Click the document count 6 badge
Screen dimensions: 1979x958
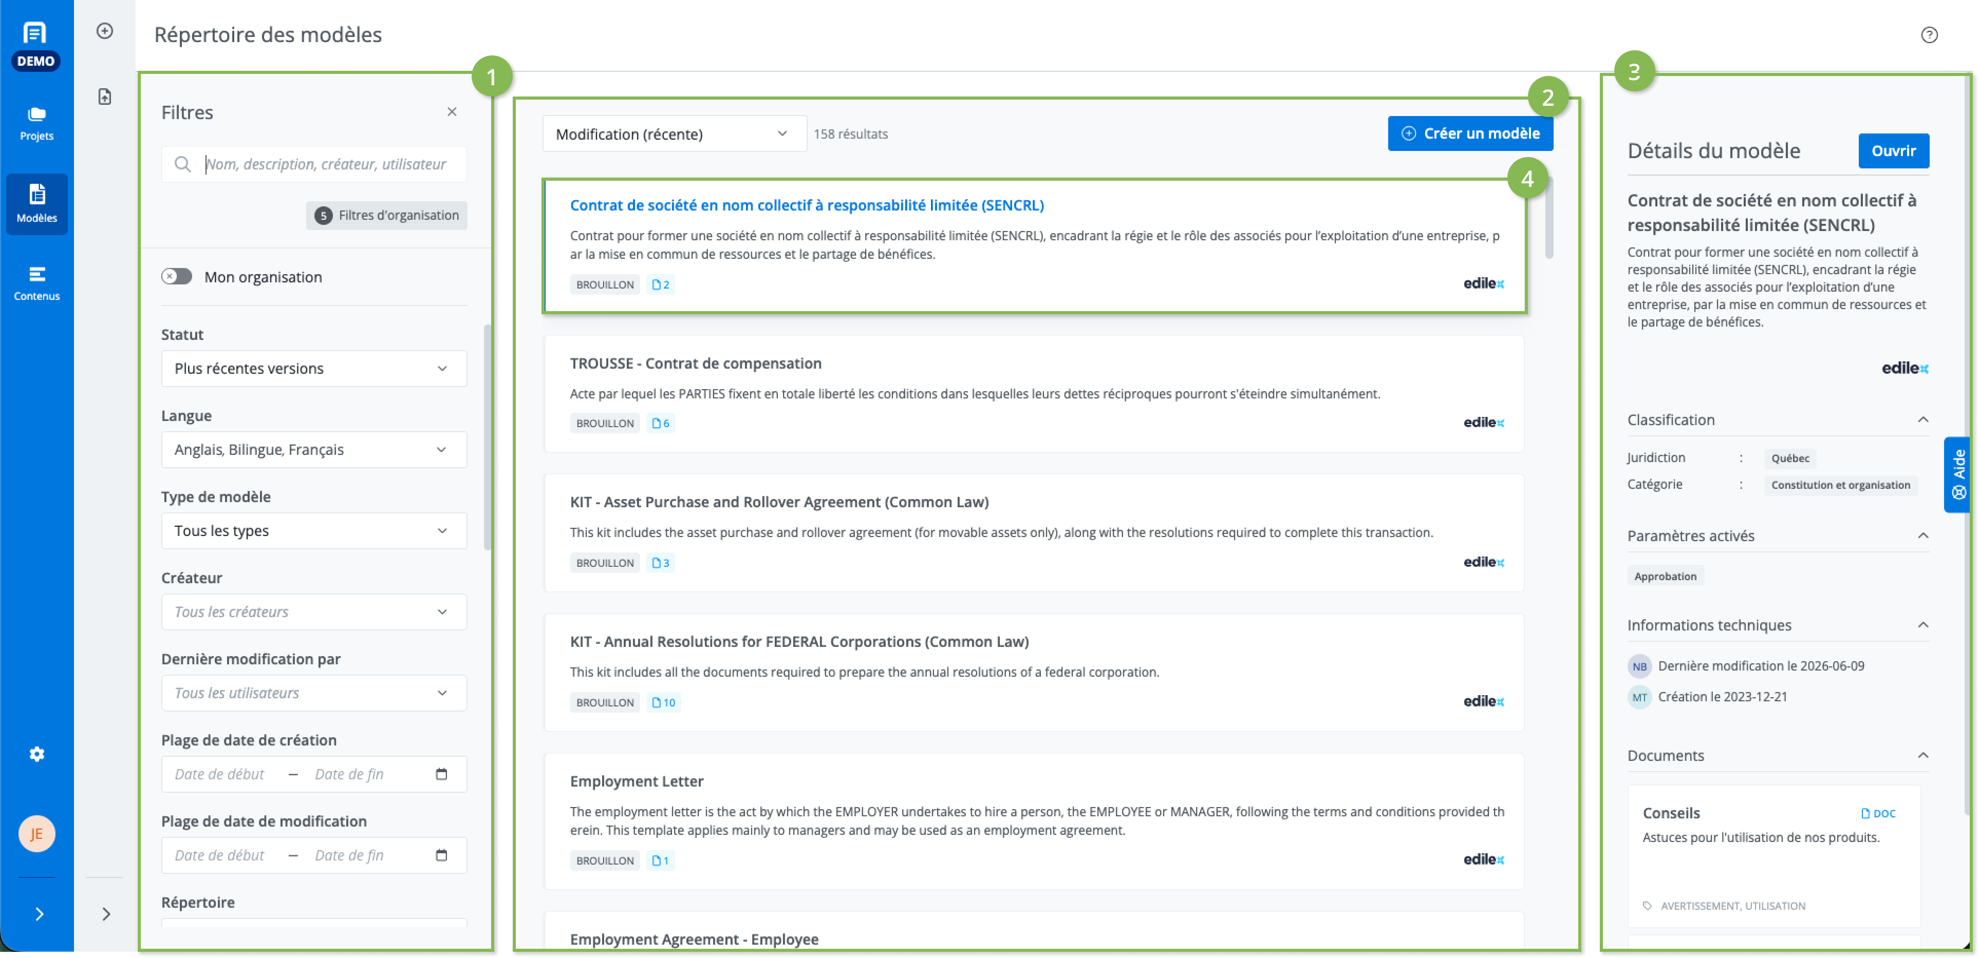pos(660,423)
